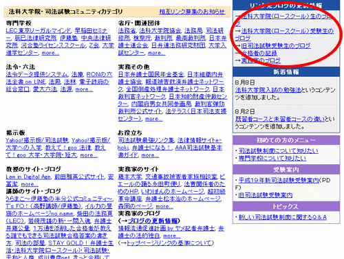Open トップページリンクの基準について link
The height and width of the screenshot is (259, 344).
click(169, 243)
